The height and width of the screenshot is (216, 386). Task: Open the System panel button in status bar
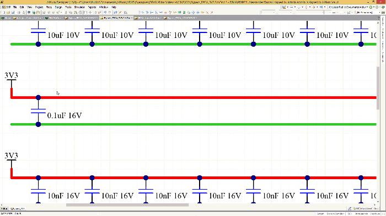pos(320,214)
